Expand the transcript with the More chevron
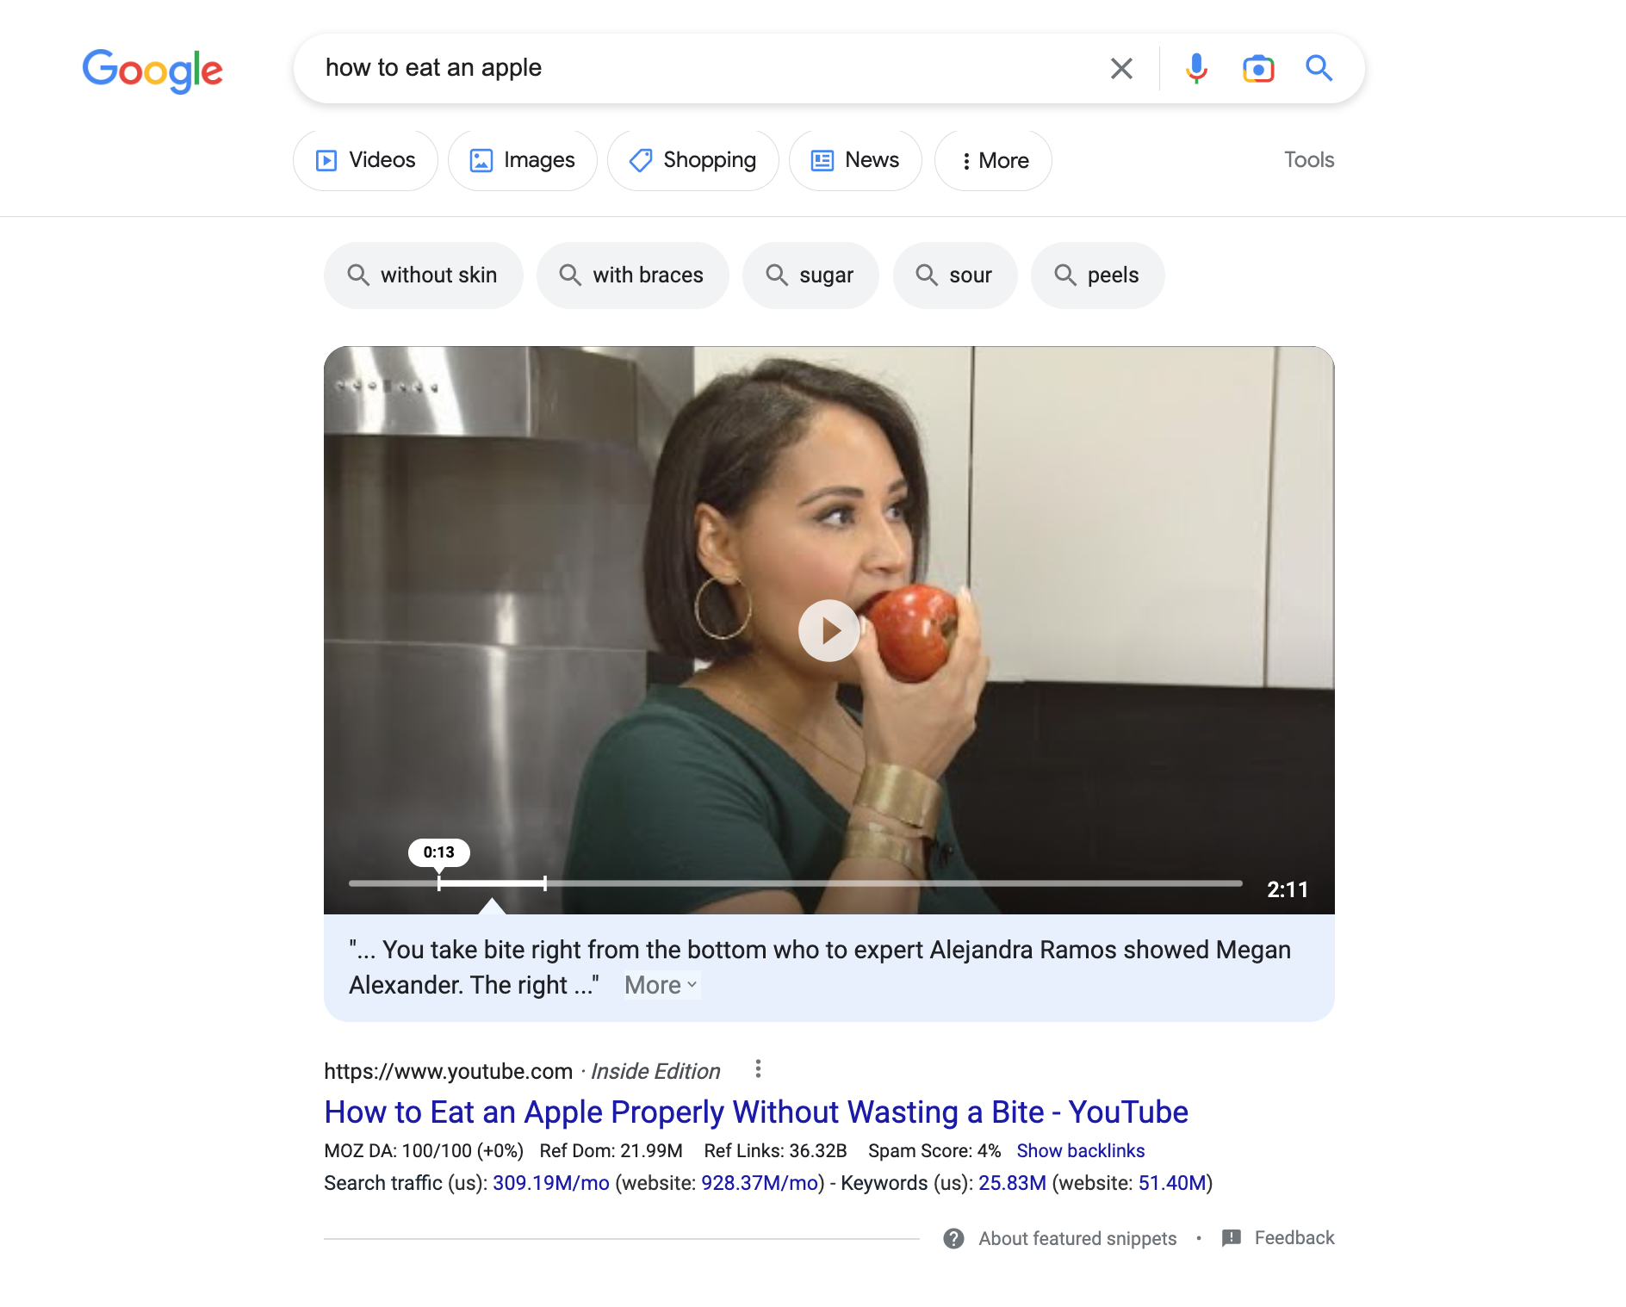The width and height of the screenshot is (1626, 1307). [x=661, y=985]
